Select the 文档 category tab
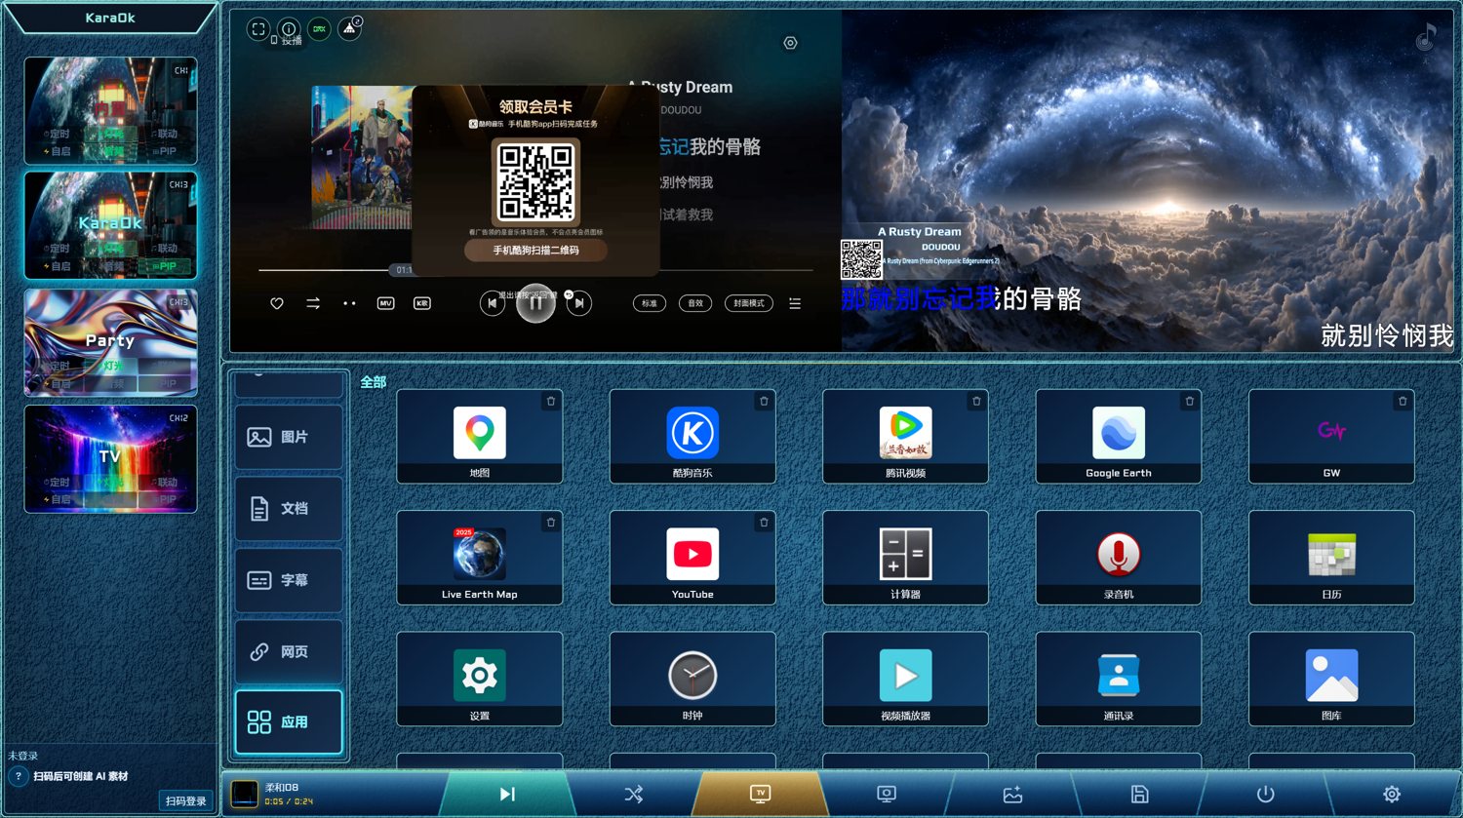Viewport: 1463px width, 818px height. point(289,508)
